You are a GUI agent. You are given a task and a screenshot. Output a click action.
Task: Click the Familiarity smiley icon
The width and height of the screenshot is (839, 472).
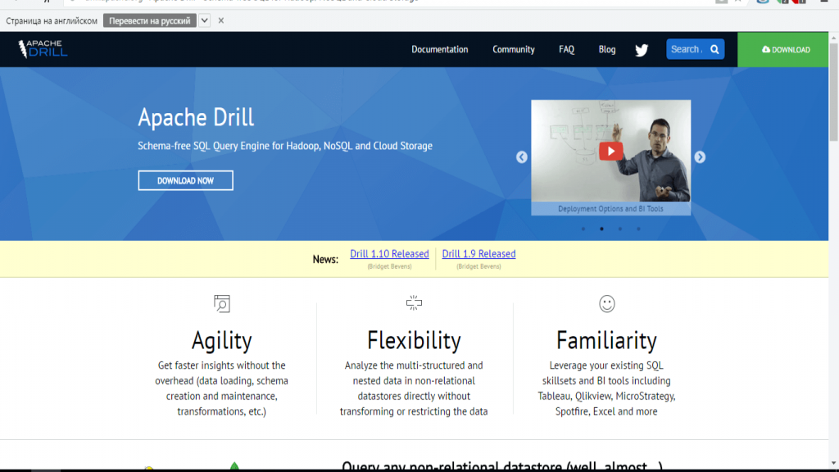click(x=607, y=303)
